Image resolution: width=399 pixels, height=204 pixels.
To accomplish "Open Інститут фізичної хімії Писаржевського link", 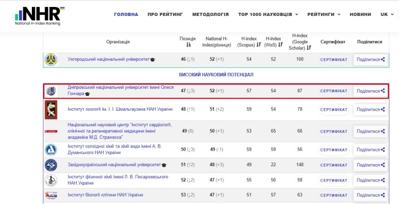I will coord(118,180).
